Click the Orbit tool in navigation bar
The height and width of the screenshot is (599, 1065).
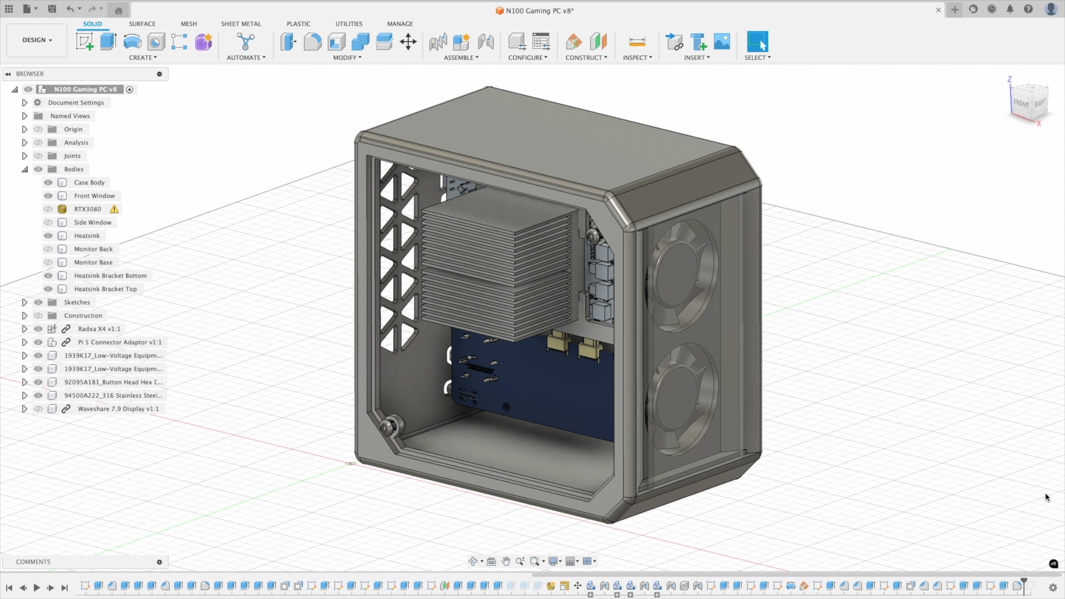pos(473,561)
